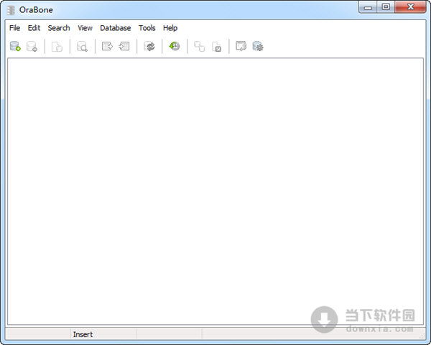Screen dimensions: 431x345
Task: Click the import data arrow icon
Action: [124, 46]
